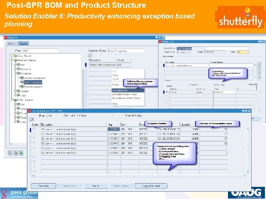The width and height of the screenshot is (266, 199).
Task: Select Match All radio in Maintain Query
Action: [189, 84]
